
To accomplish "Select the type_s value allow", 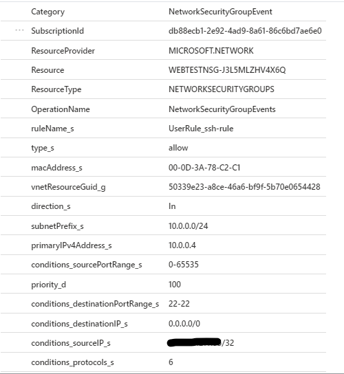I will (178, 148).
